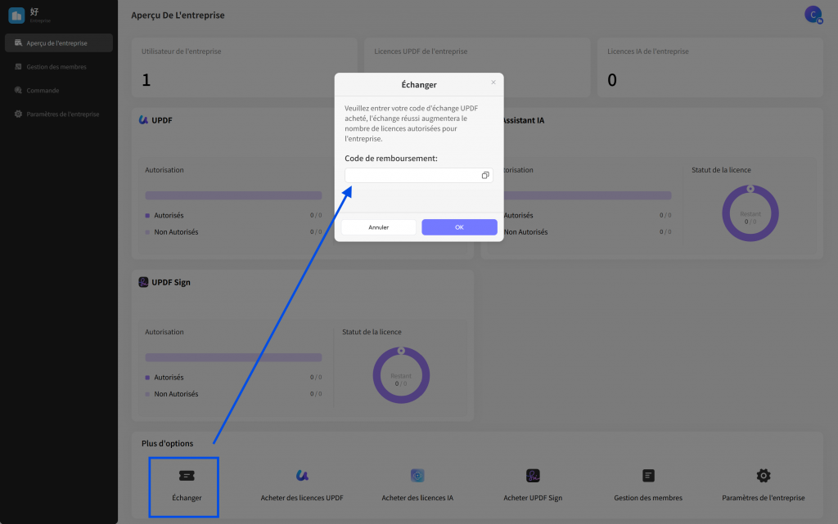
Task: Click the Aperçu de l'entreprise sidebar icon
Action: click(18, 43)
